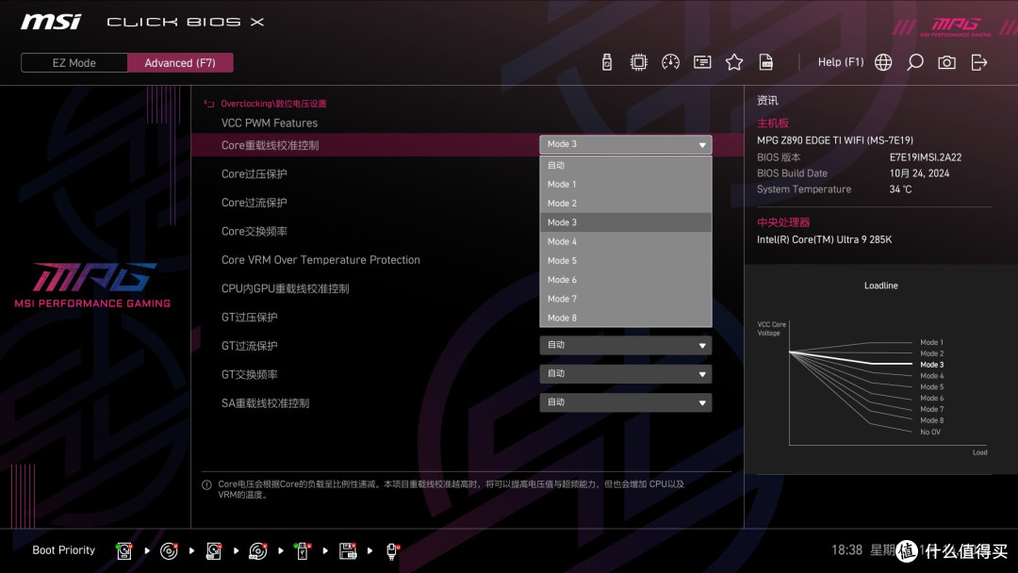Choose highlighted Mode 3 in dropdown list
Screen dimensions: 1018x573
[x=626, y=222]
